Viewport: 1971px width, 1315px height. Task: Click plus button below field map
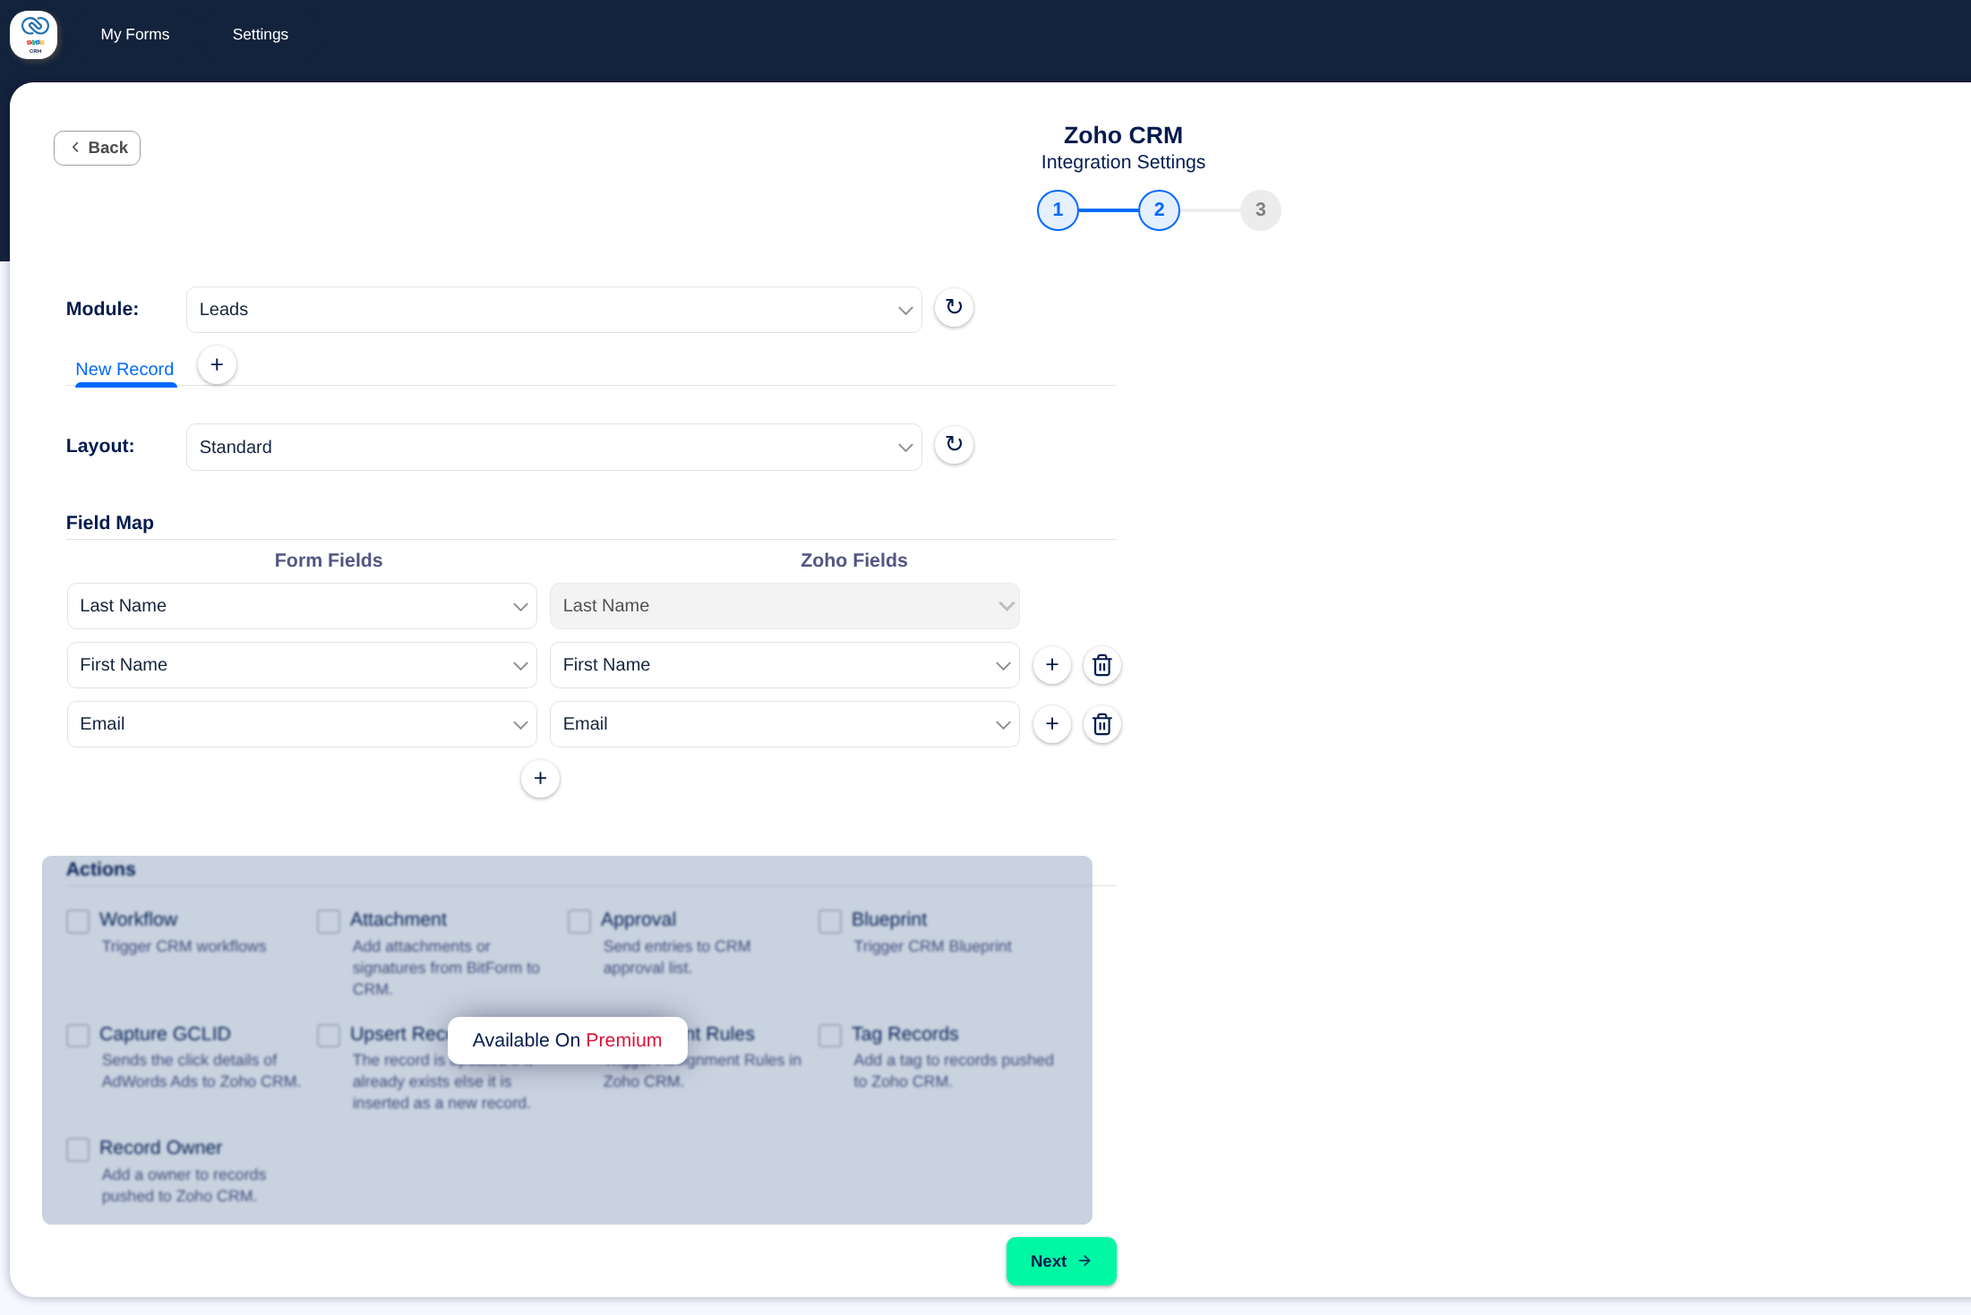click(x=540, y=779)
